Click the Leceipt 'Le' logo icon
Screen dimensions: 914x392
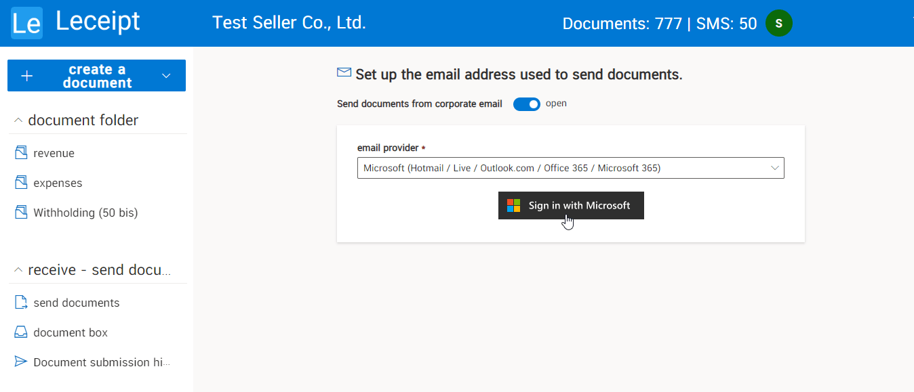(x=26, y=22)
